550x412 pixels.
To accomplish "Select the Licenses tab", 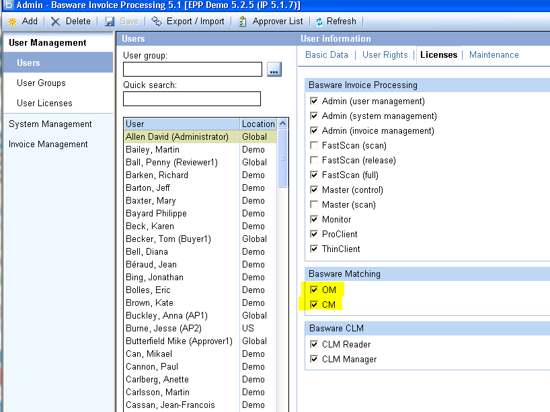I will pyautogui.click(x=439, y=54).
